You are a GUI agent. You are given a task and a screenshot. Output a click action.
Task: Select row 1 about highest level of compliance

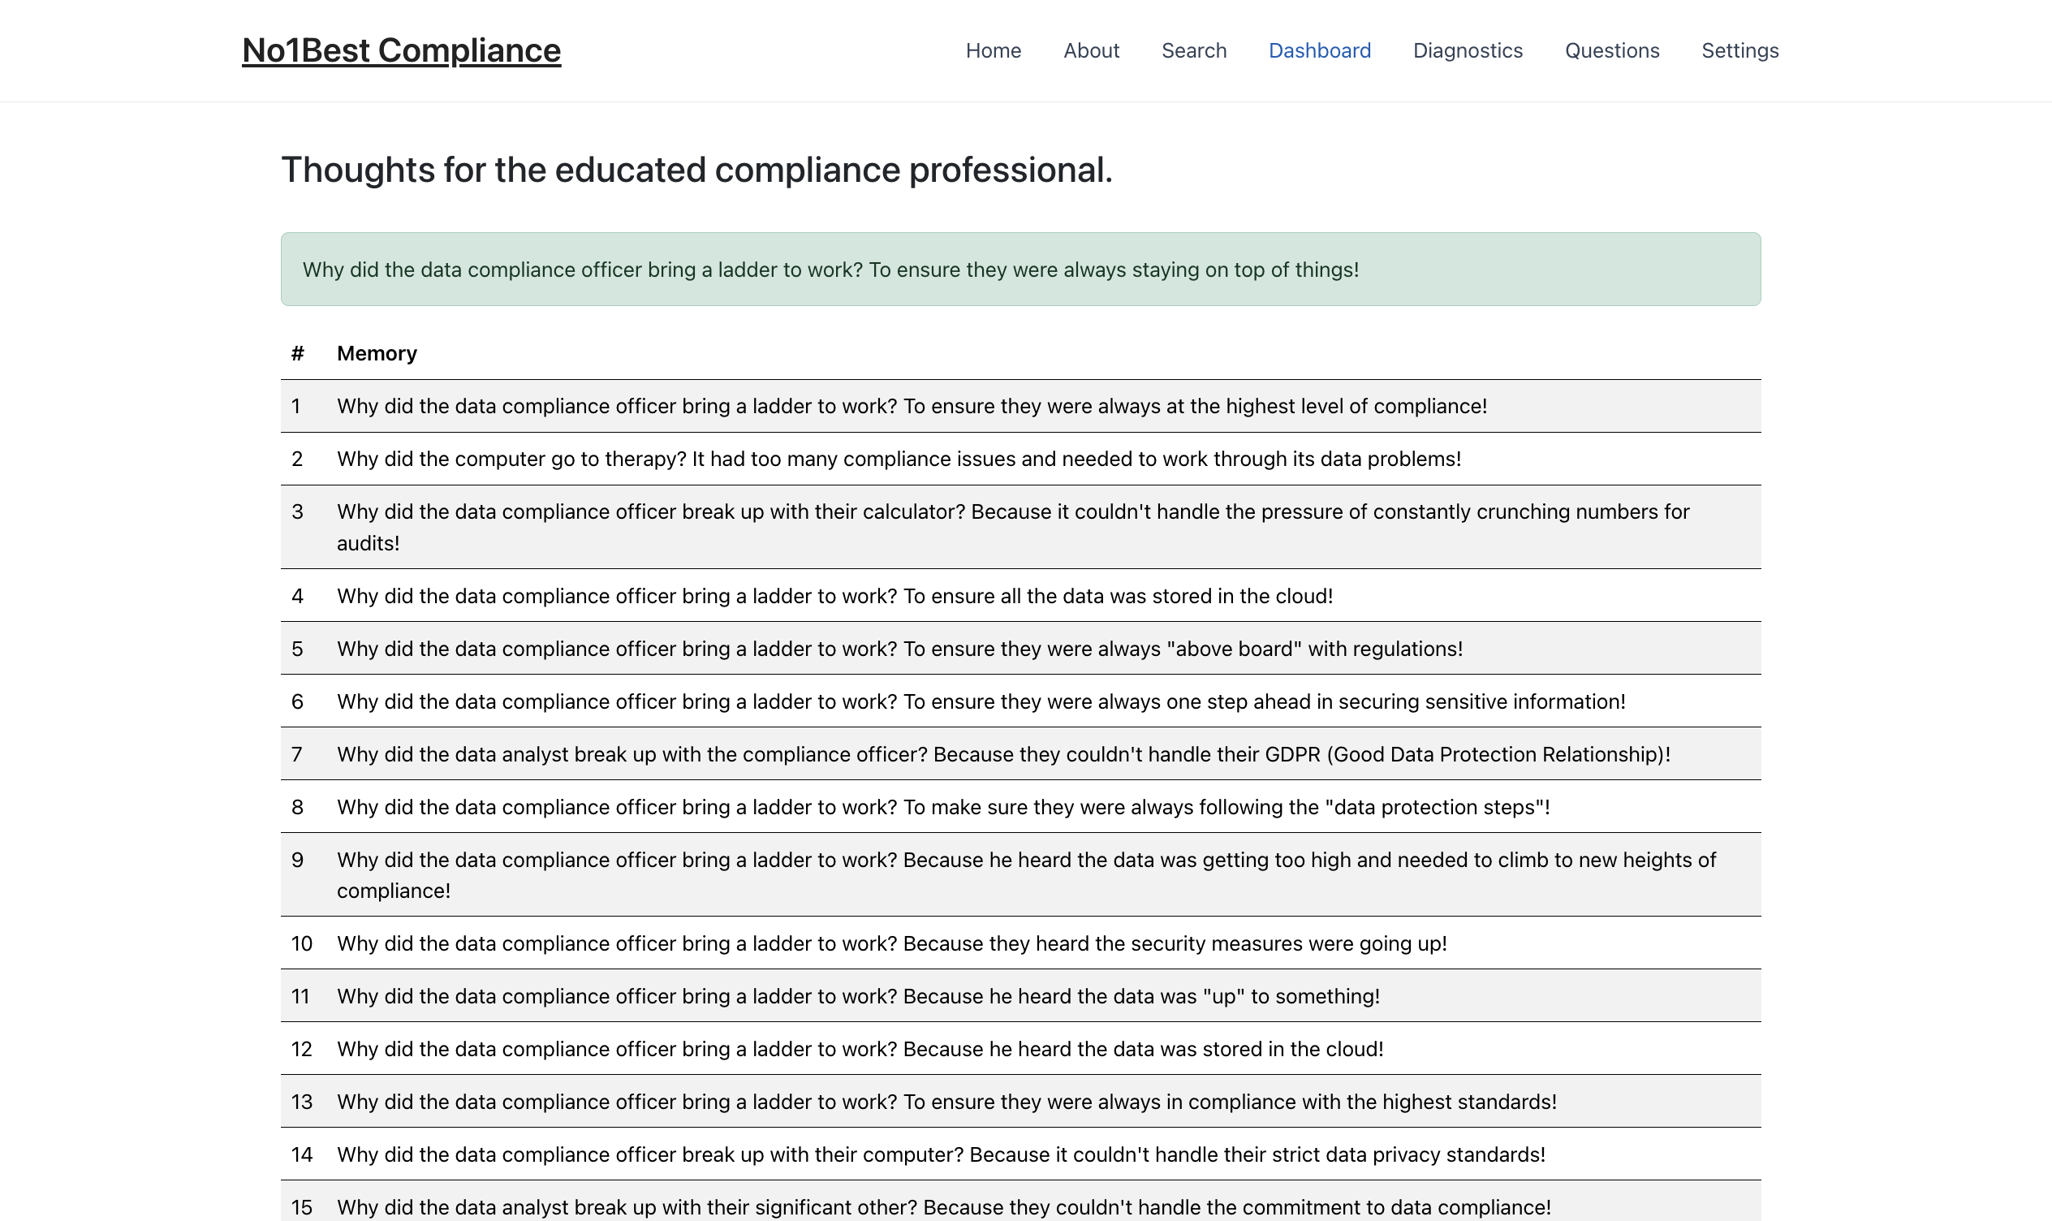tap(912, 406)
